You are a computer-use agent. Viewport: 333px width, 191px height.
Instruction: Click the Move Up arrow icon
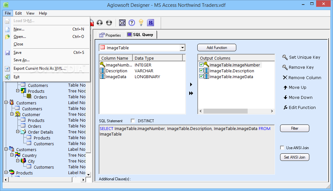(x=285, y=88)
